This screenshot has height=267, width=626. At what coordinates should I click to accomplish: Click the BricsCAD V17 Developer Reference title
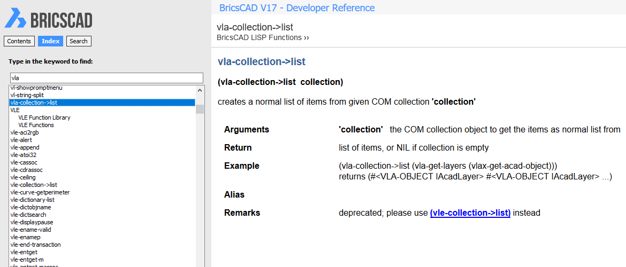(x=297, y=7)
